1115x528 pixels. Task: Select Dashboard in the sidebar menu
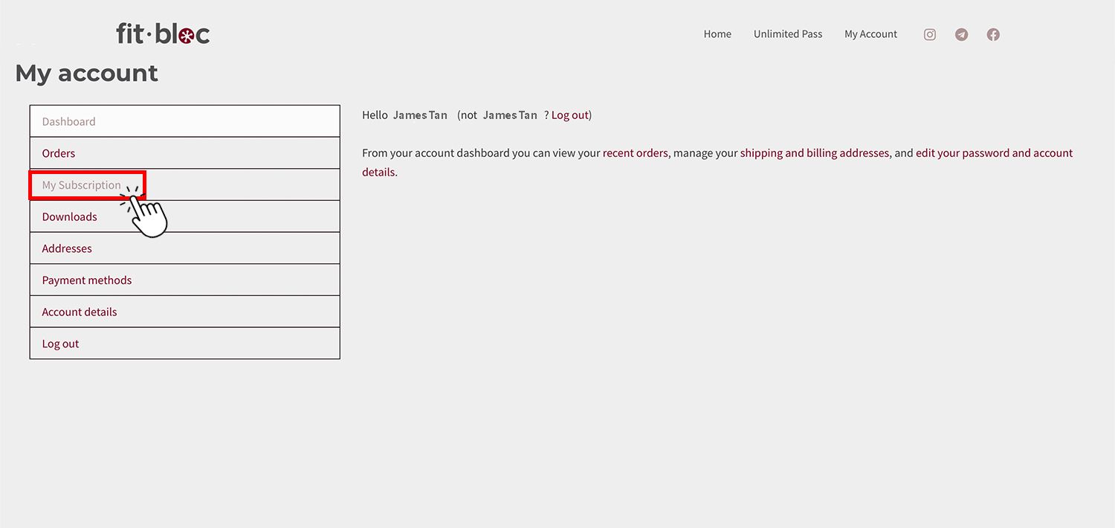click(69, 121)
